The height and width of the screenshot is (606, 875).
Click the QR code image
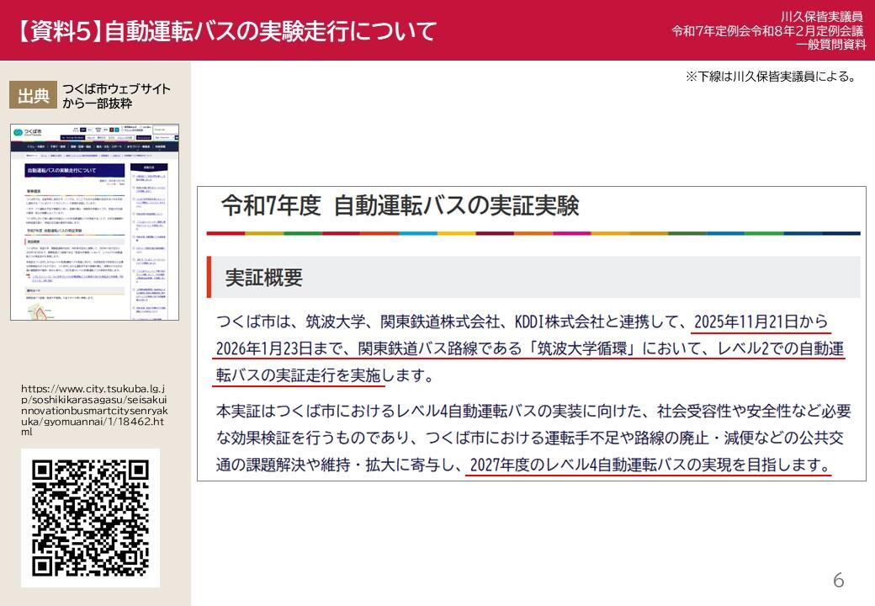tap(90, 518)
